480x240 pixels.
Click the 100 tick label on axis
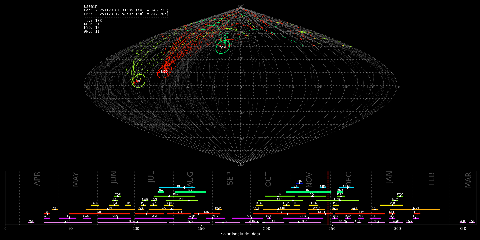point(136,229)
